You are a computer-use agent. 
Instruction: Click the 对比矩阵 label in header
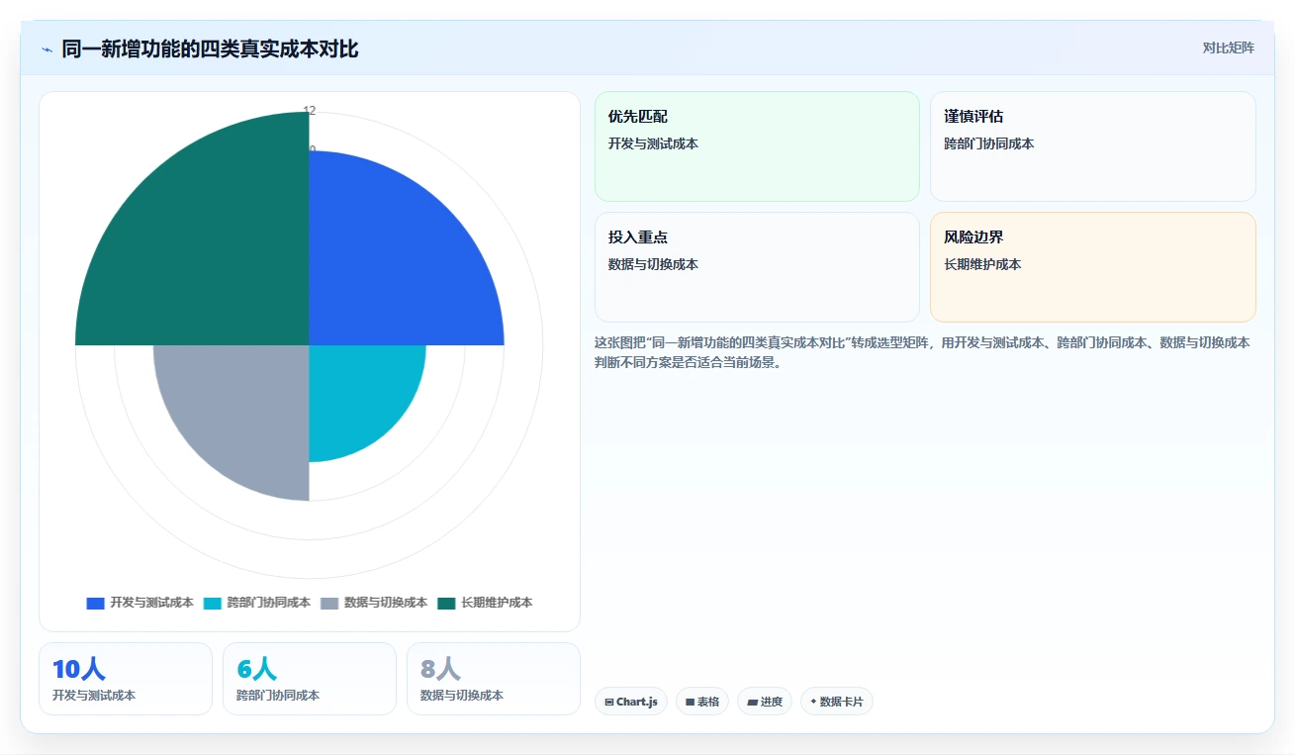[x=1228, y=48]
